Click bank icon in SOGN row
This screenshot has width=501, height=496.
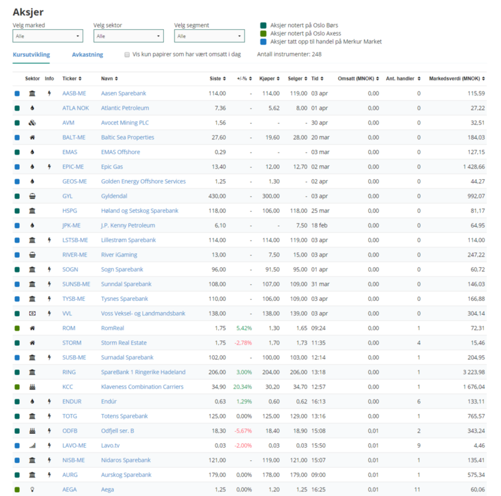[32, 270]
